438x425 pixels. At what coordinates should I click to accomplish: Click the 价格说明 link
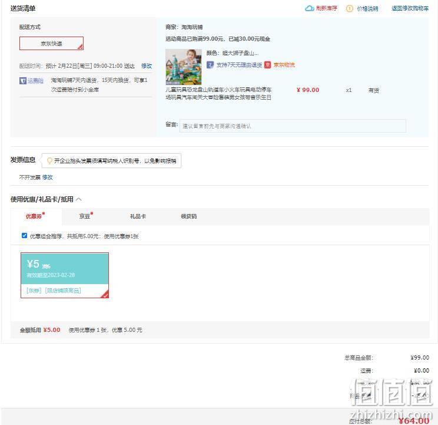click(x=367, y=9)
